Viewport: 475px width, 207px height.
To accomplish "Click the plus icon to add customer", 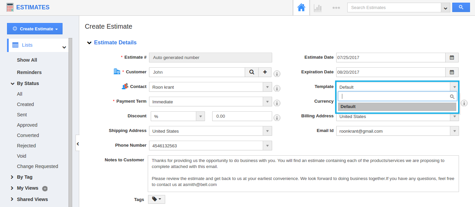I will [265, 72].
